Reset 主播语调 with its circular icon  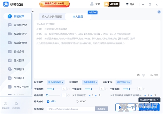144,89
